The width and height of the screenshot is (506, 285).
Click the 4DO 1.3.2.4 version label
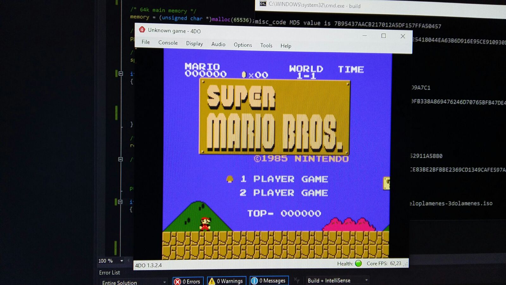point(148,265)
